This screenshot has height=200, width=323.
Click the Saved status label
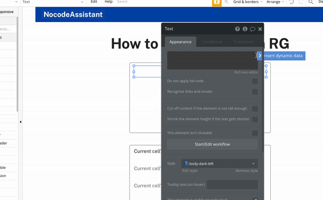pyautogui.click(x=122, y=2)
